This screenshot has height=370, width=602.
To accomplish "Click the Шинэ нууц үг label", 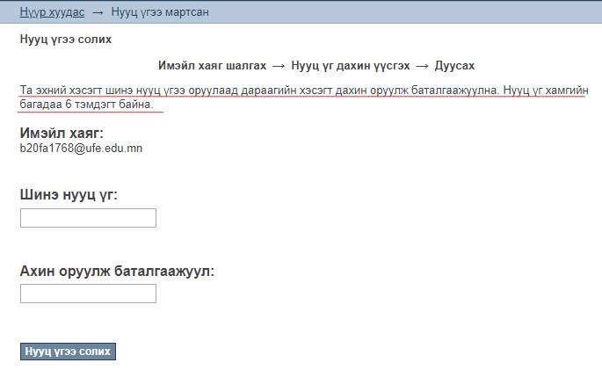I will [69, 194].
